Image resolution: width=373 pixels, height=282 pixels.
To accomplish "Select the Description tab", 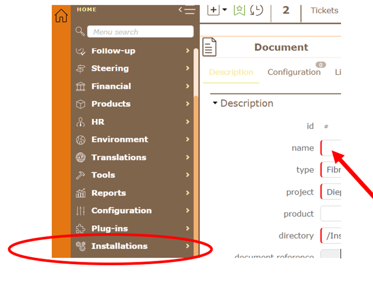I will (x=231, y=72).
